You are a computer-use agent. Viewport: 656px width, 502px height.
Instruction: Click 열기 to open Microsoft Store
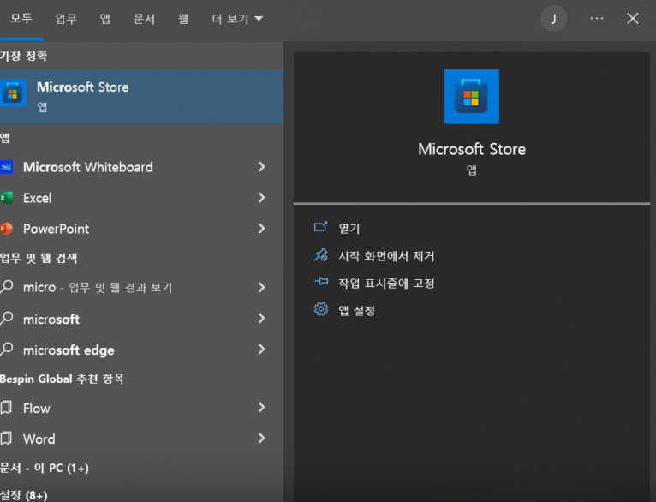(349, 228)
